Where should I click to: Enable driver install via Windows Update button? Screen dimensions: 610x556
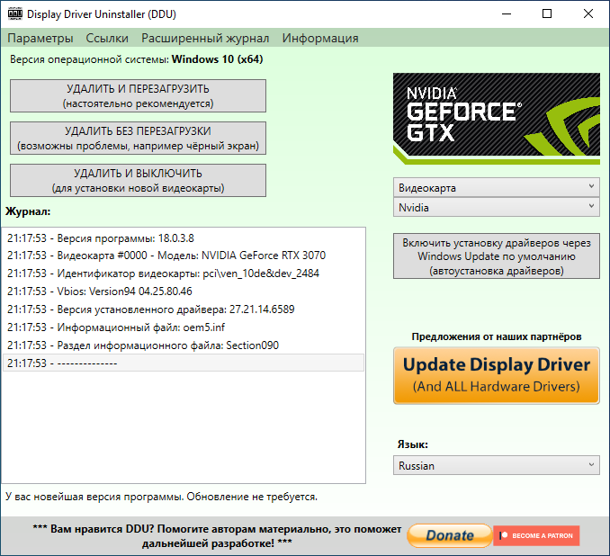click(x=497, y=256)
